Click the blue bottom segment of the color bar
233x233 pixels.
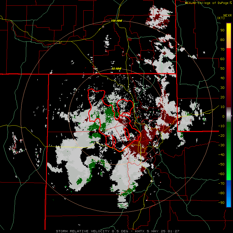[229, 194]
